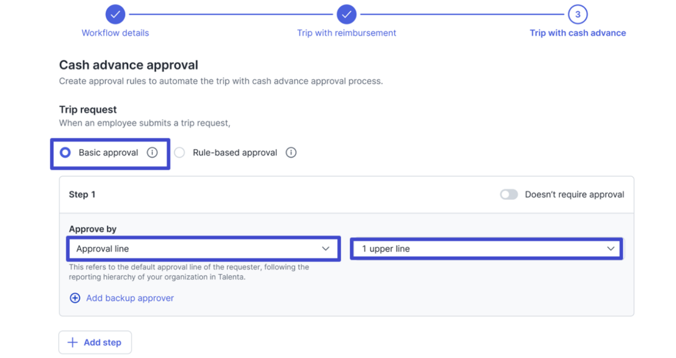Click the Trip with reimbursement checkmark circle
This screenshot has width=676, height=358.
click(x=346, y=14)
